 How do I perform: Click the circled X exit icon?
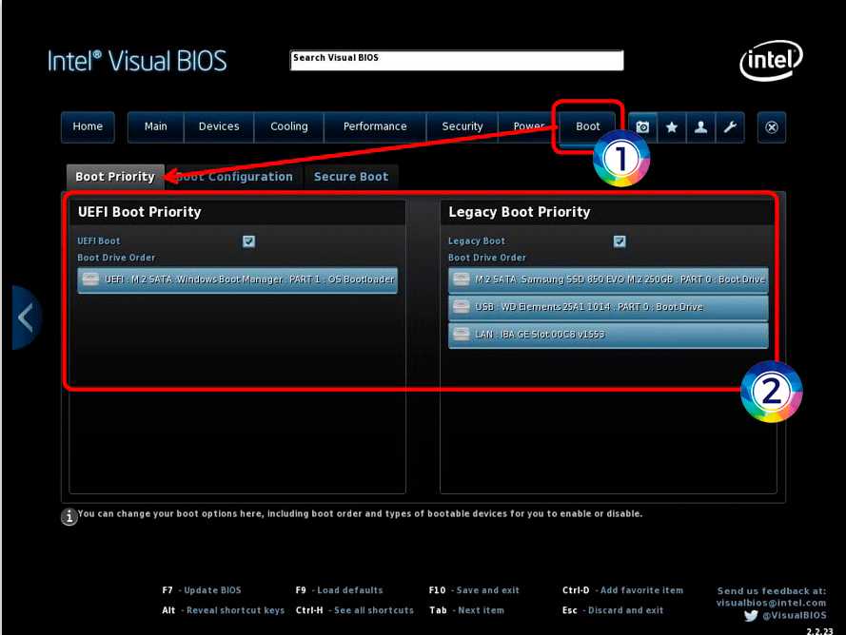pos(772,127)
